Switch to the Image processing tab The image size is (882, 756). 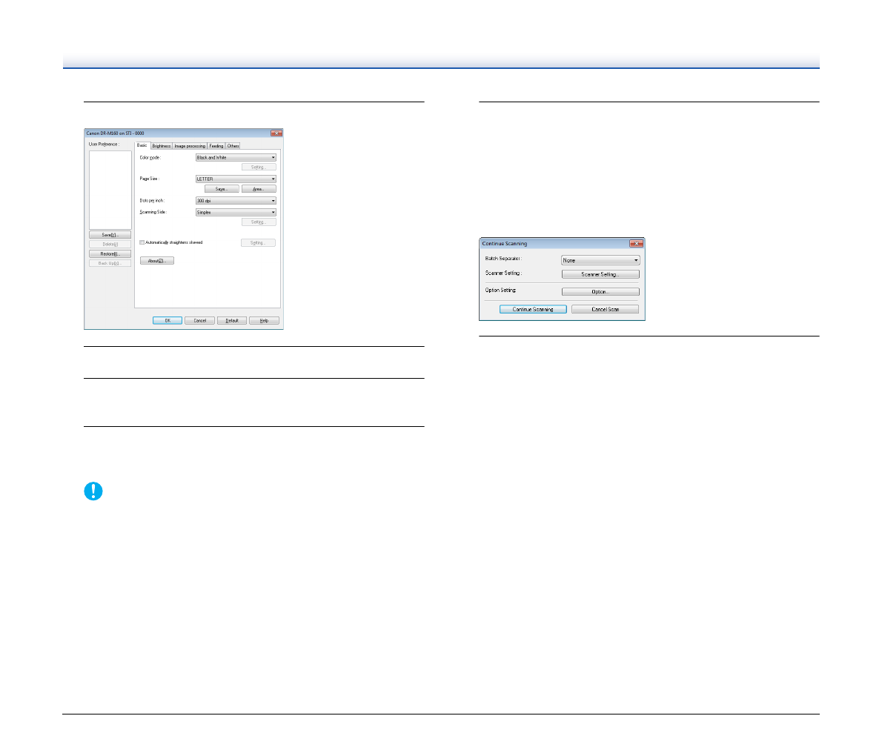point(190,146)
